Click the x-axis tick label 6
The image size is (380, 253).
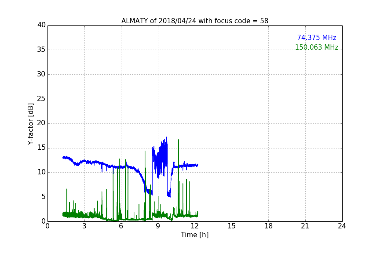coord(121,226)
